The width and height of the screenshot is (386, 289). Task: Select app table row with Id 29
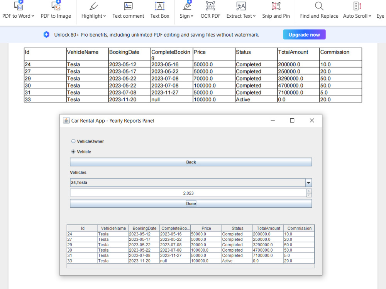pos(191,245)
